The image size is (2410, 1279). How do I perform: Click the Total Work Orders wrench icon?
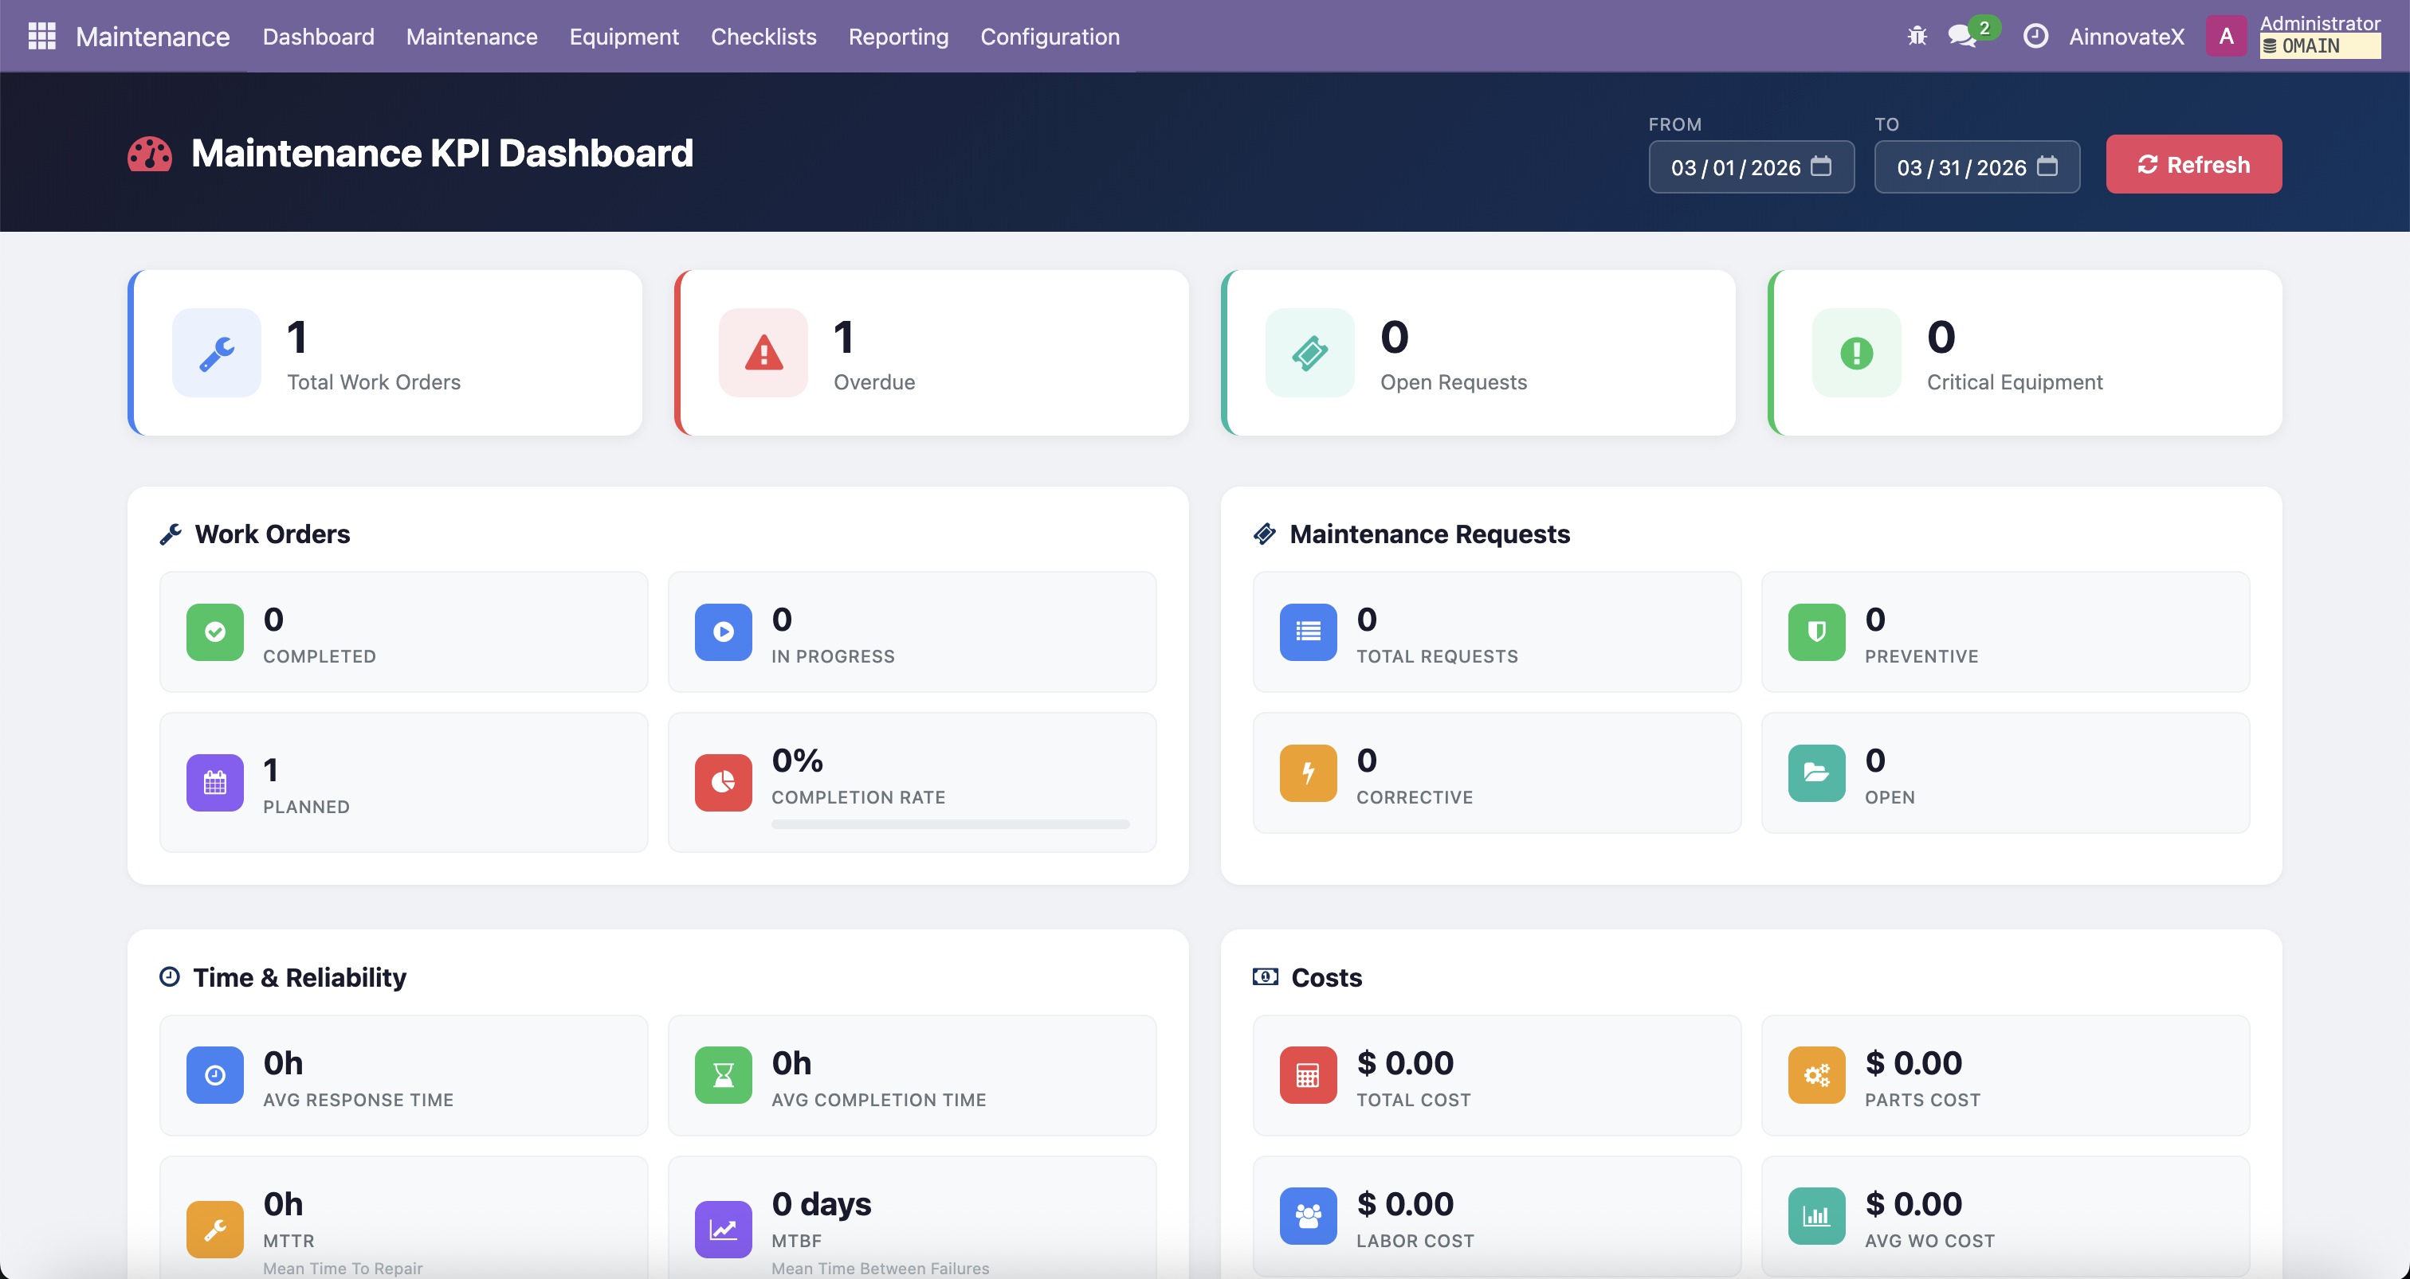[x=217, y=354]
